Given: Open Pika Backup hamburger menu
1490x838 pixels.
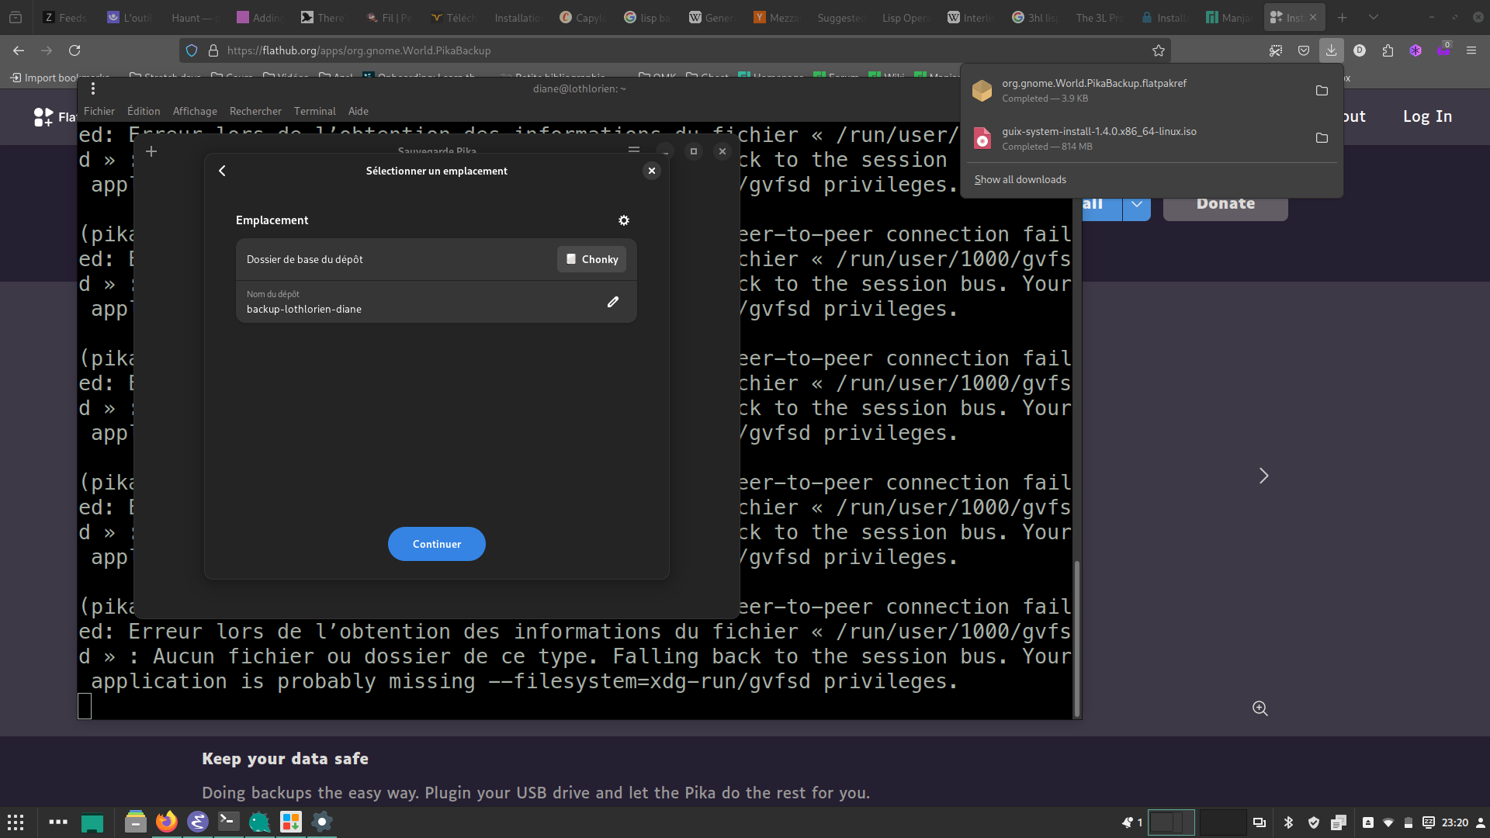Looking at the screenshot, I should [x=634, y=151].
